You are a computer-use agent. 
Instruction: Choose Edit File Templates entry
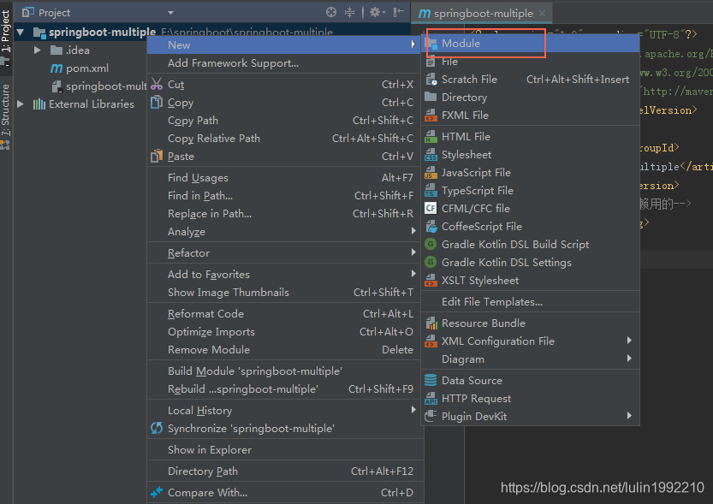tap(530, 302)
